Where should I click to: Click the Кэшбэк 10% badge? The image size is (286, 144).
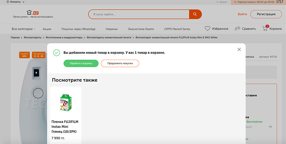point(24,55)
